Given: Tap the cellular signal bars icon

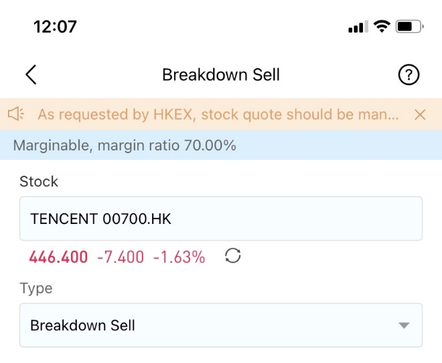Looking at the screenshot, I should point(358,27).
